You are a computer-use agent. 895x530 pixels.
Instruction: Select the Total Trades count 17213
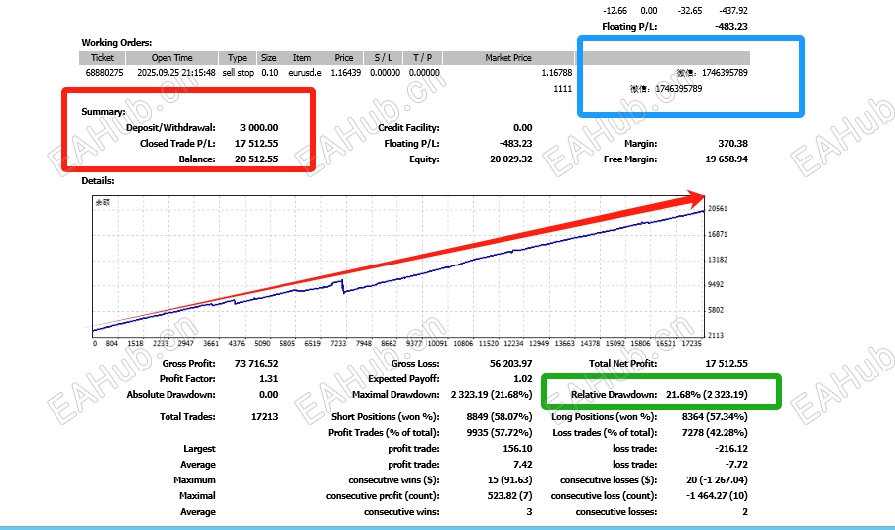tap(265, 416)
